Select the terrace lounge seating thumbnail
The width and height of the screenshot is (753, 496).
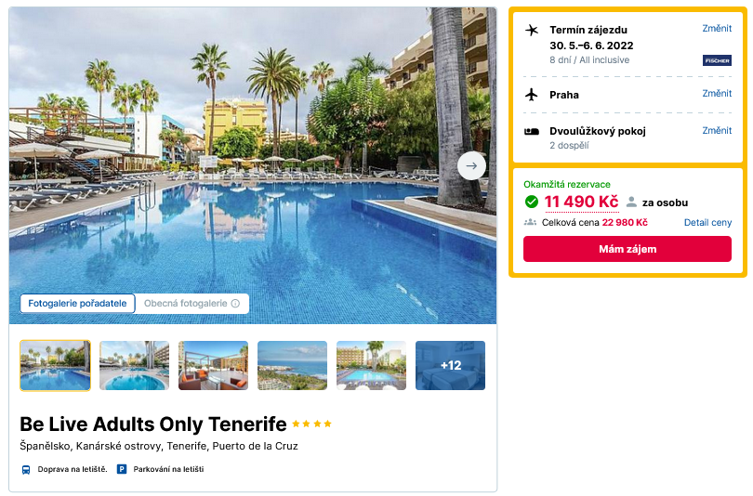pos(213,366)
